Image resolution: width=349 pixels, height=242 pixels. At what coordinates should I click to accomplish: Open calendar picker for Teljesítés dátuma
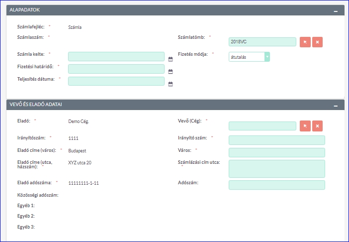(x=170, y=84)
